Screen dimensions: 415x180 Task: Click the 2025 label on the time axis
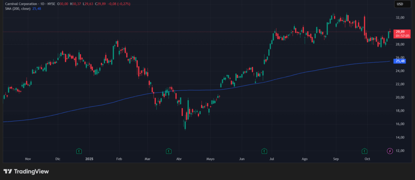tap(90, 159)
